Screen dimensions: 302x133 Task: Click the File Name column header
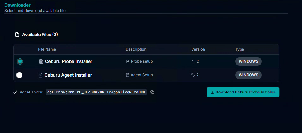click(x=47, y=49)
